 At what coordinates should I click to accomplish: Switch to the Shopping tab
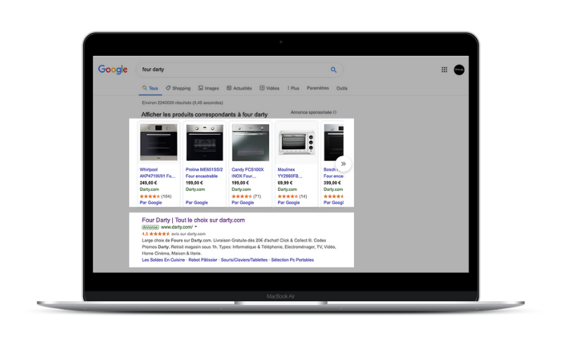(x=178, y=88)
